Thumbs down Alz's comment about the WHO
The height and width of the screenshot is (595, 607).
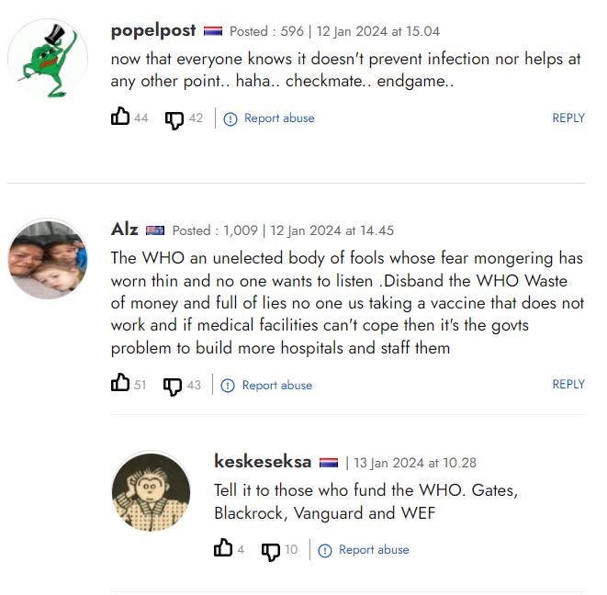click(x=173, y=387)
